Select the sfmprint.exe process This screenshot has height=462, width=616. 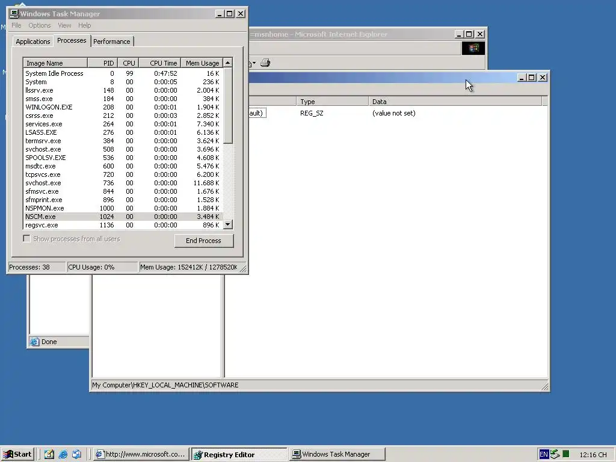pyautogui.click(x=123, y=200)
